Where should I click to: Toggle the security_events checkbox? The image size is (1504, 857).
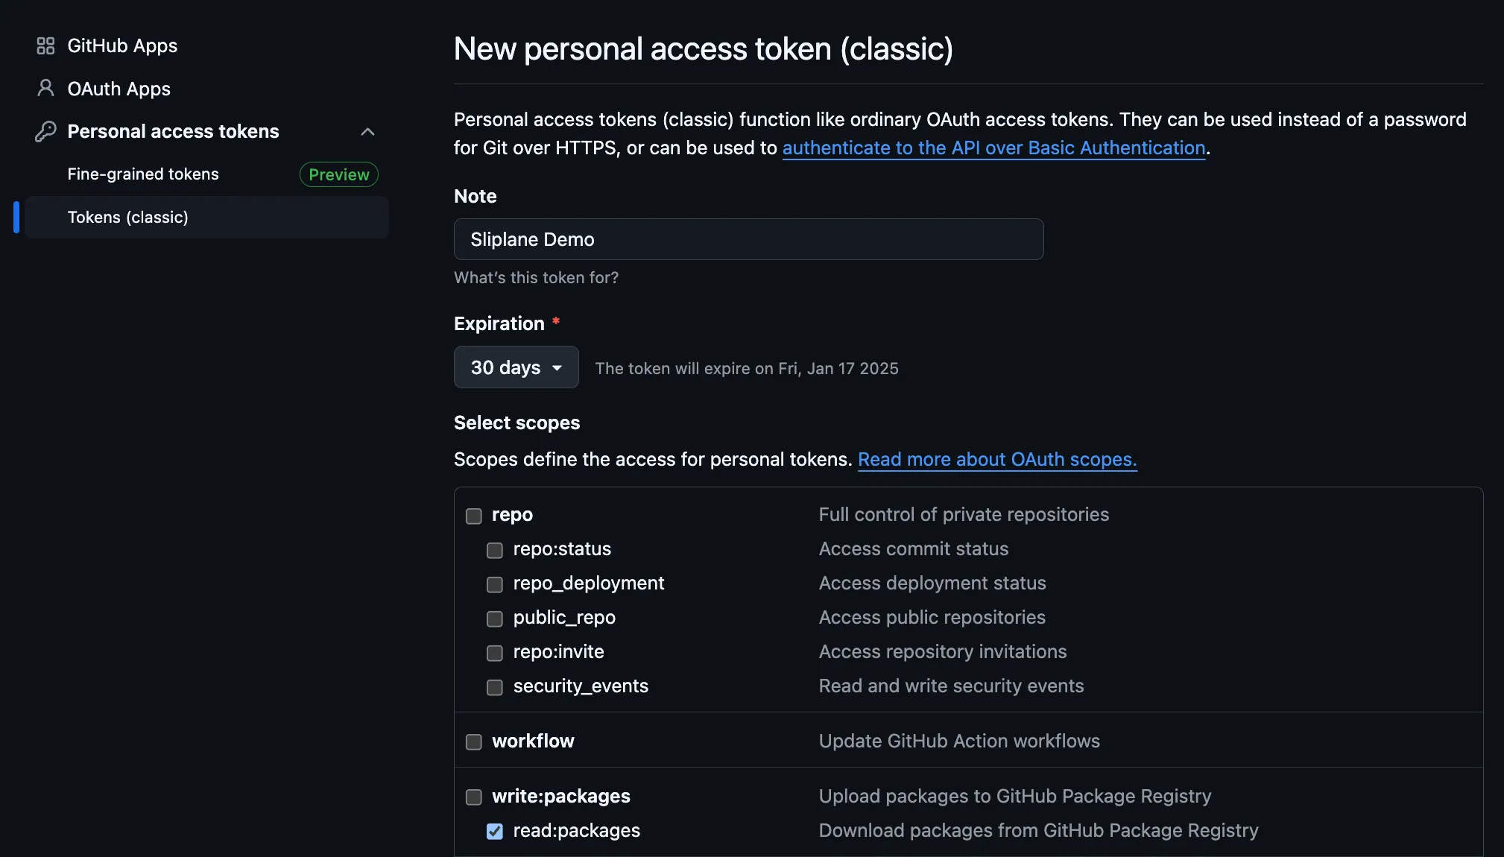[x=495, y=687]
